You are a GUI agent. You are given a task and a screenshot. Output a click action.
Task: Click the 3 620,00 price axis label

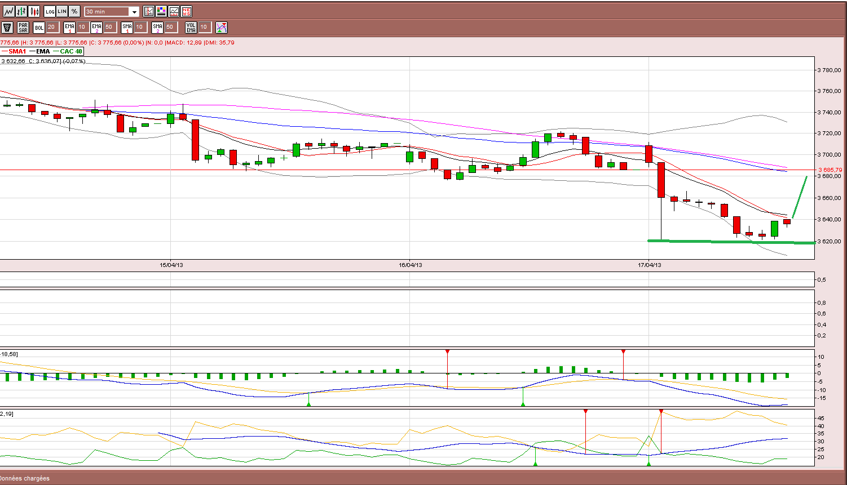(x=830, y=241)
